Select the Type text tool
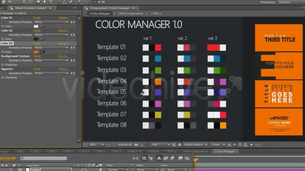 coord(51,2)
